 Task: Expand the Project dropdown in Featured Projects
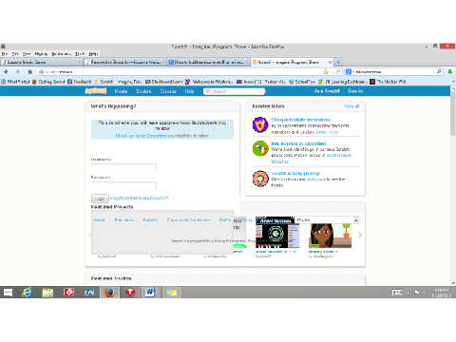tap(356, 220)
